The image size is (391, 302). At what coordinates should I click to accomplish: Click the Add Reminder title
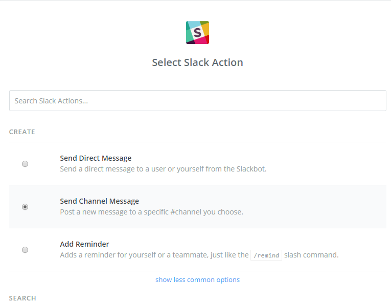click(x=84, y=244)
